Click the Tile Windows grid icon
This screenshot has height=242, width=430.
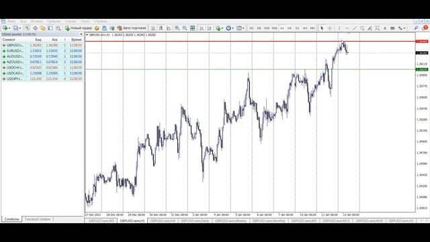[x=193, y=28]
